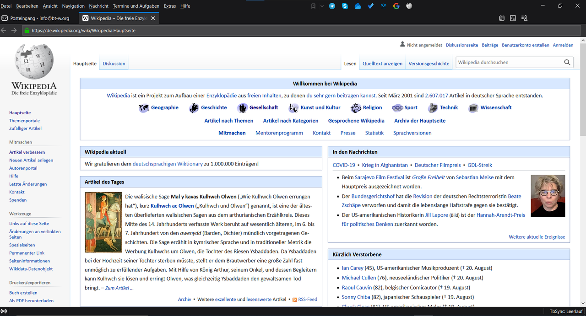Open the Als PDF herunterladen link

pyautogui.click(x=31, y=301)
